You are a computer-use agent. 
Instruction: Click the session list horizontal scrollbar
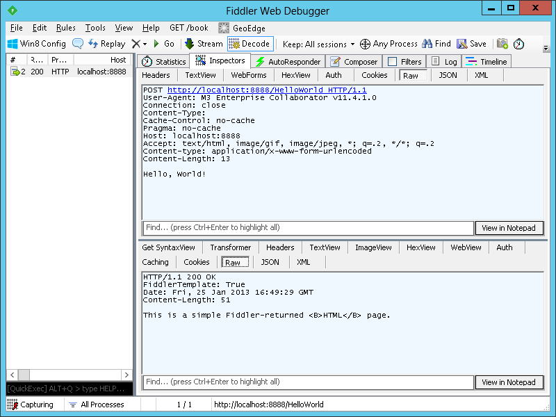pyautogui.click(x=69, y=374)
